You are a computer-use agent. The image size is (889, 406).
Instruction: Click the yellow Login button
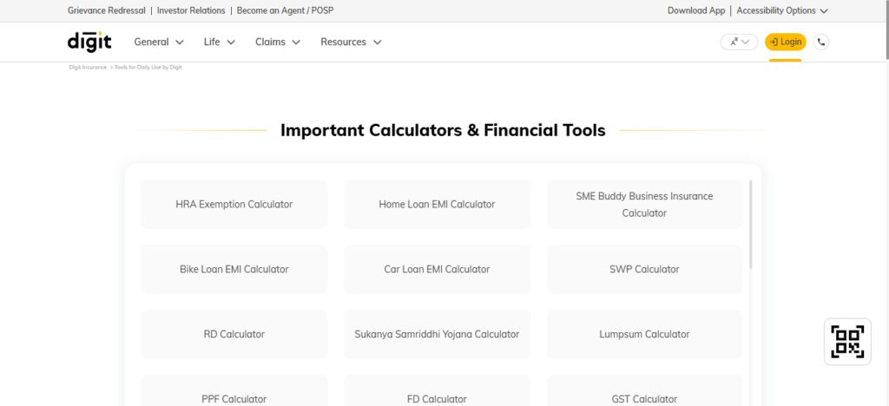(785, 42)
